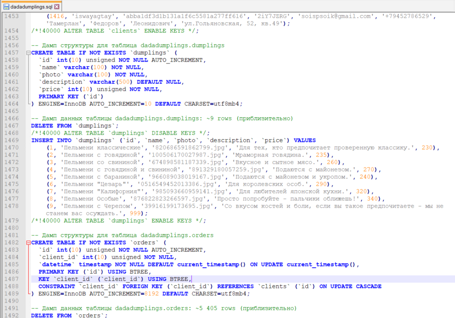Switch to the dadadumplings.sql tab
Image resolution: width=455 pixels, height=318 pixels.
tap(31, 6)
